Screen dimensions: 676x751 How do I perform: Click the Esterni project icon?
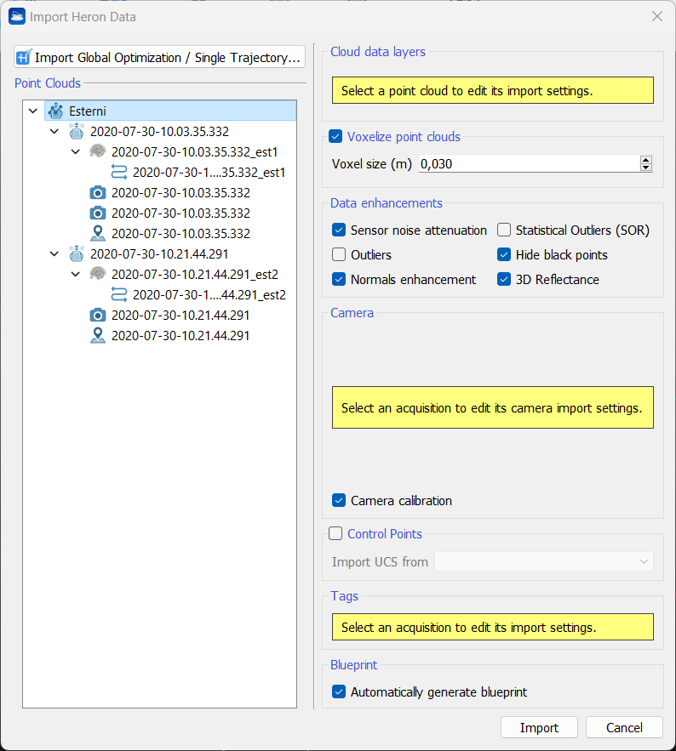55,111
